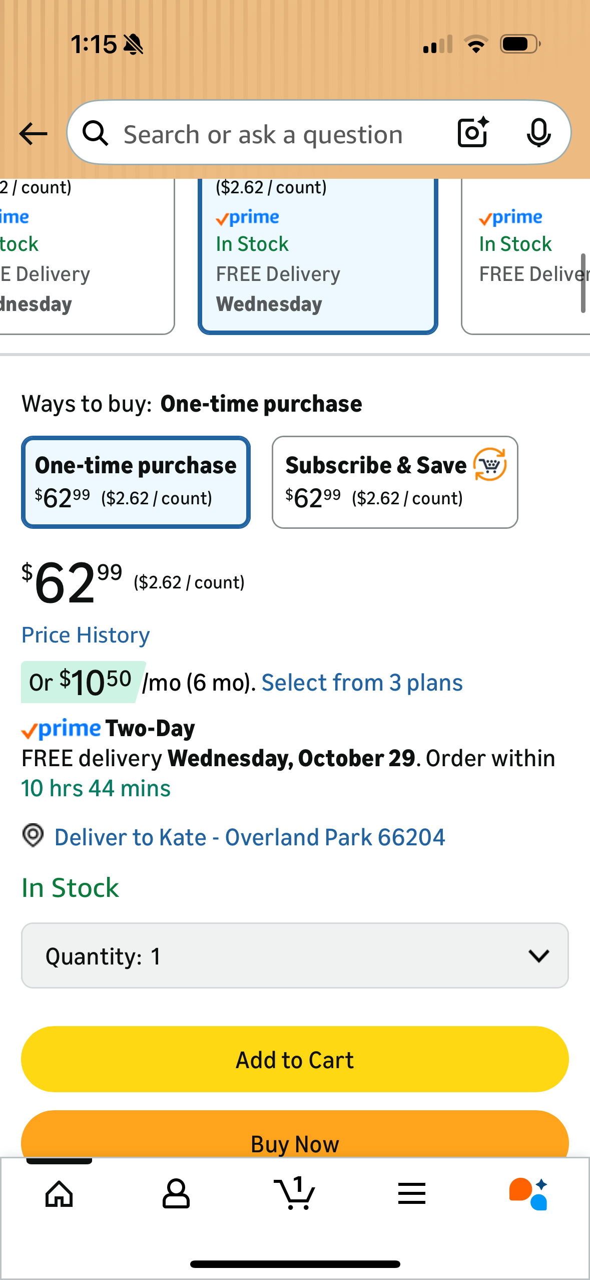Open the shopping cart icon
Image resolution: width=590 pixels, height=1280 pixels.
(295, 1194)
